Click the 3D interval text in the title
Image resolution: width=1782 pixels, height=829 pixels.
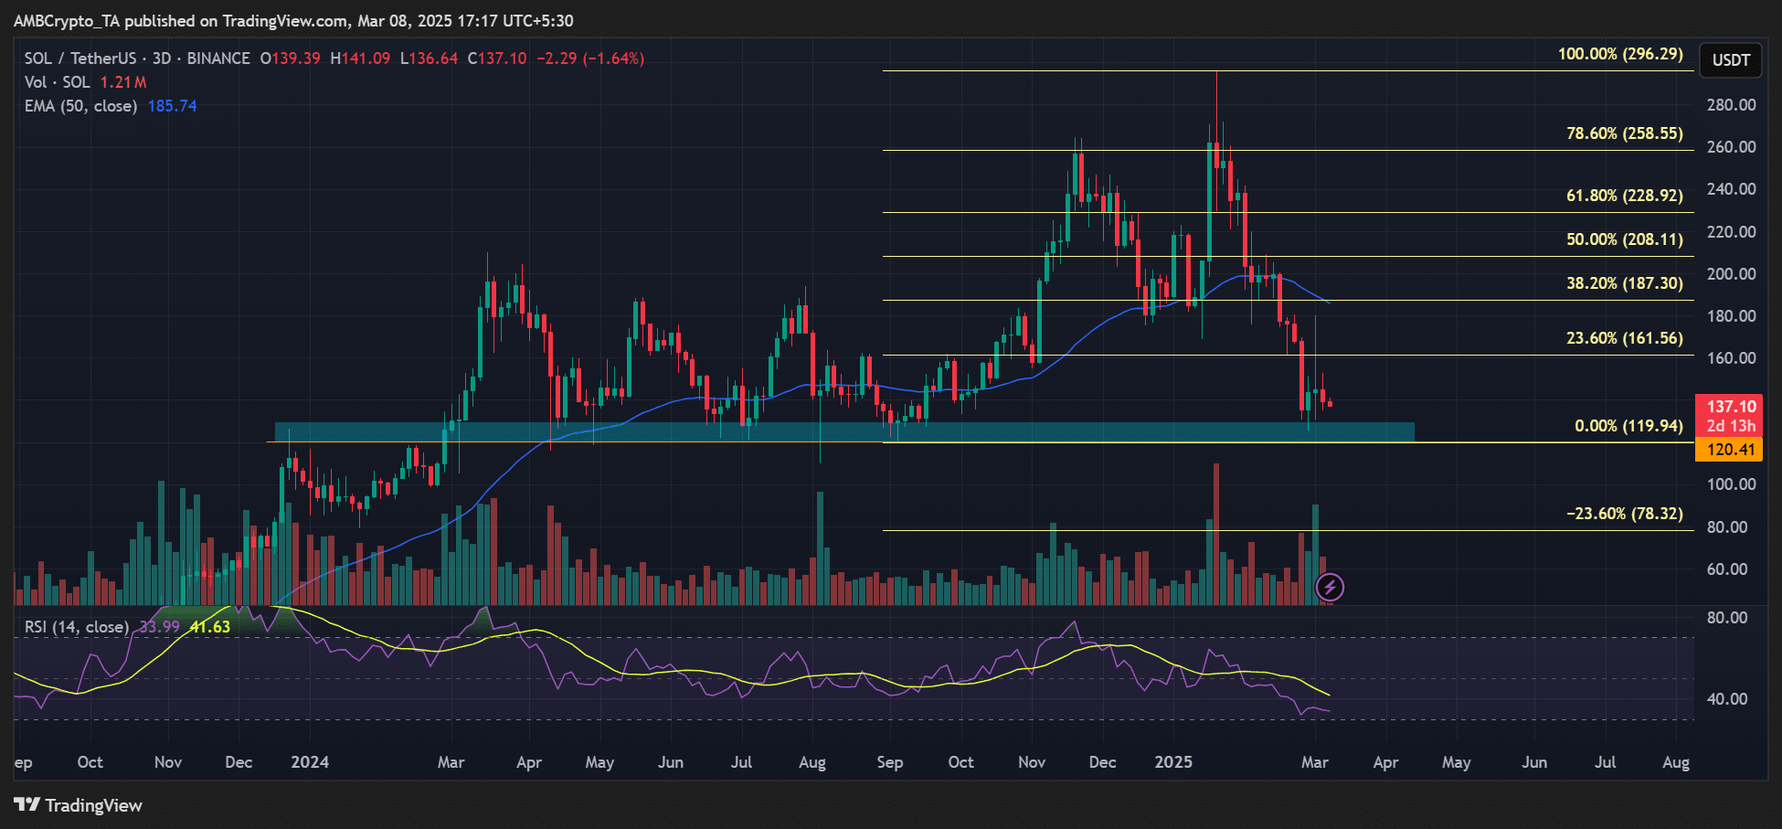coord(162,58)
